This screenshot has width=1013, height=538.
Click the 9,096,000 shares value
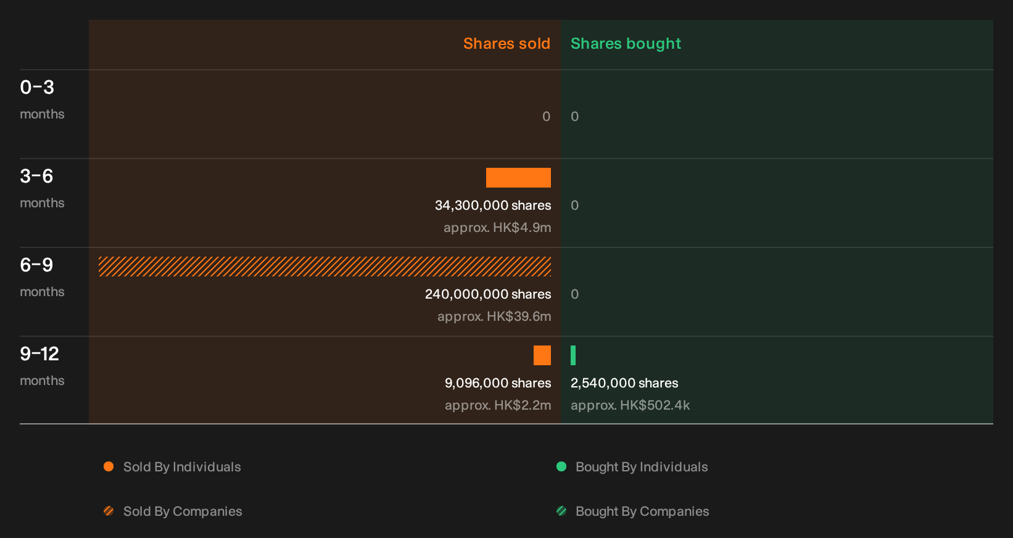(498, 383)
